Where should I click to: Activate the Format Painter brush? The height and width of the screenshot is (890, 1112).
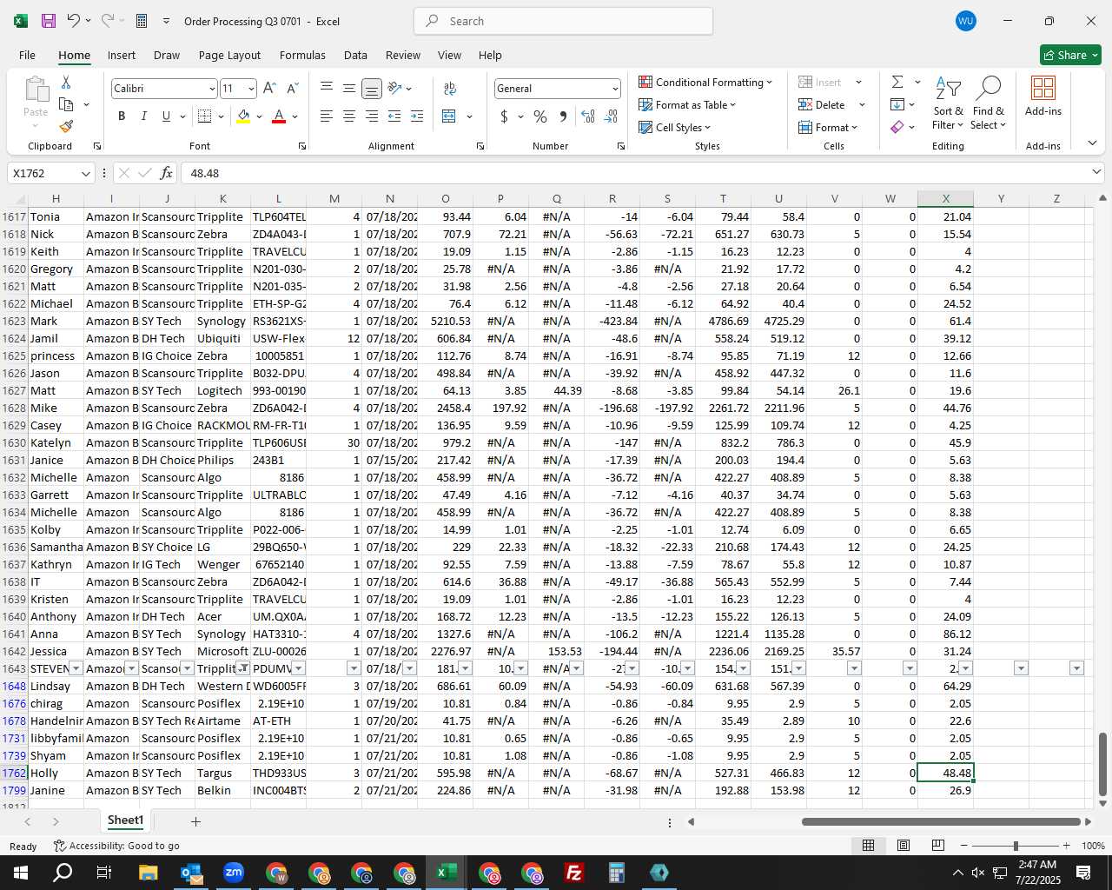66,126
